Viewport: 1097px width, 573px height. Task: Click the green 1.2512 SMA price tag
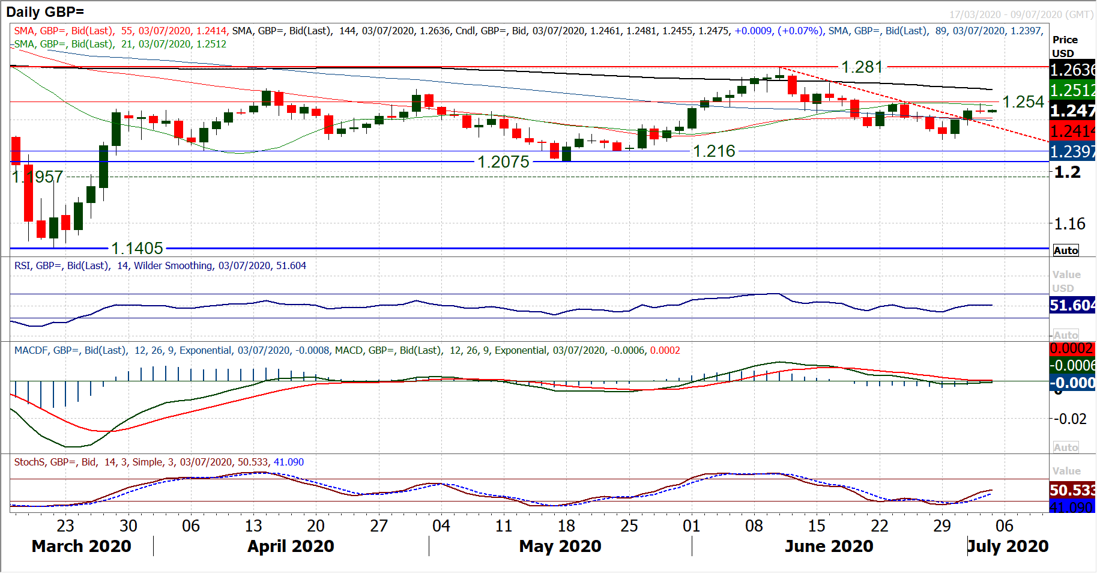coord(1072,91)
